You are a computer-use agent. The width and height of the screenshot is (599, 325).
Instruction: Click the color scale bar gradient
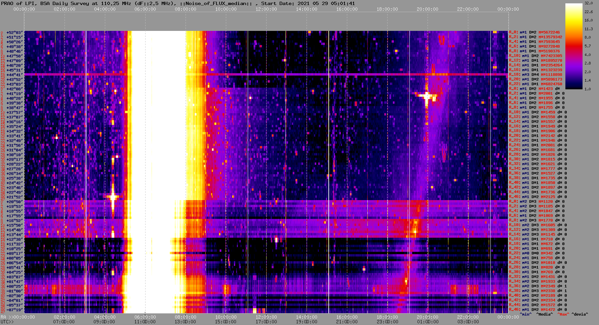574,46
